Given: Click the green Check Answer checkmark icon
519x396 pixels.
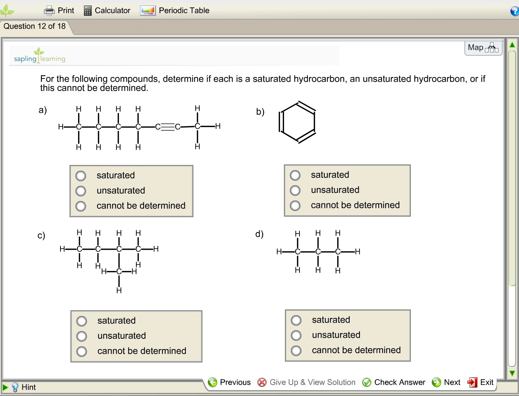Looking at the screenshot, I should click(x=367, y=382).
